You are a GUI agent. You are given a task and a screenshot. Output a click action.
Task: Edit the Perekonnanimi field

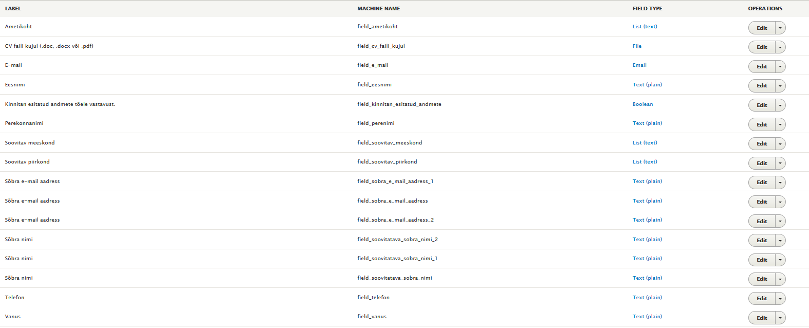click(761, 124)
